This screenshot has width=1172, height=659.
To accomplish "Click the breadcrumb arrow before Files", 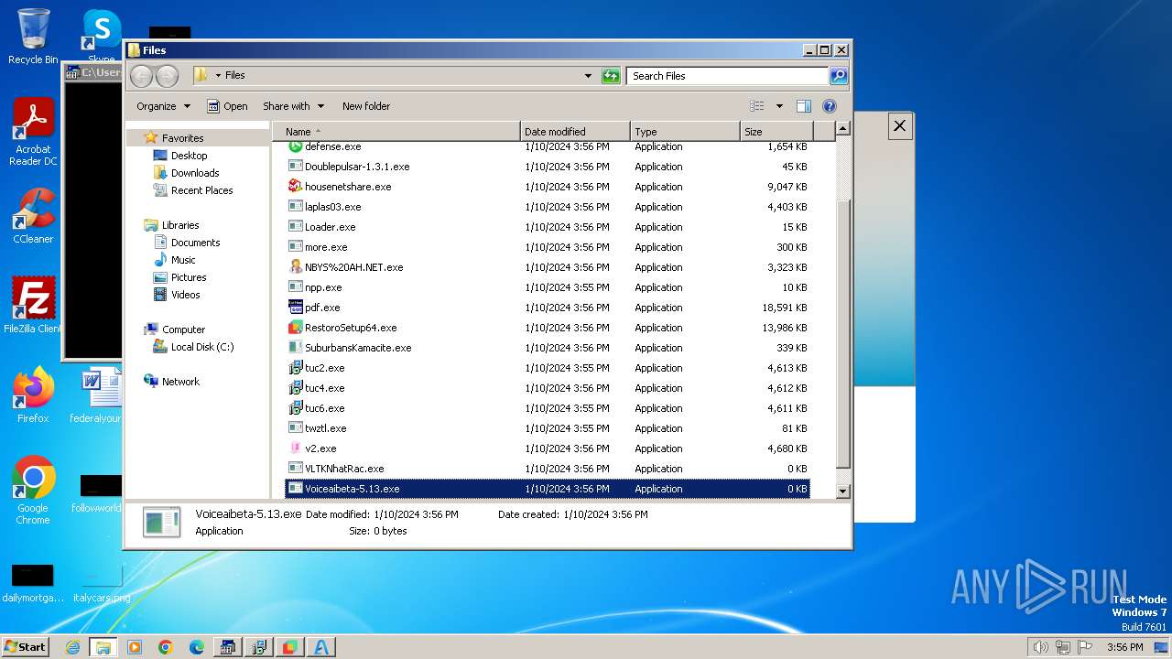I will coord(218,76).
